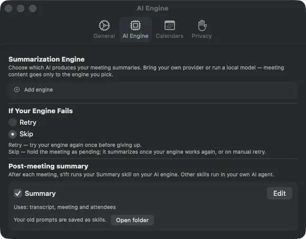306x239 pixels.
Task: Open the General settings gear icon
Action: (104, 25)
